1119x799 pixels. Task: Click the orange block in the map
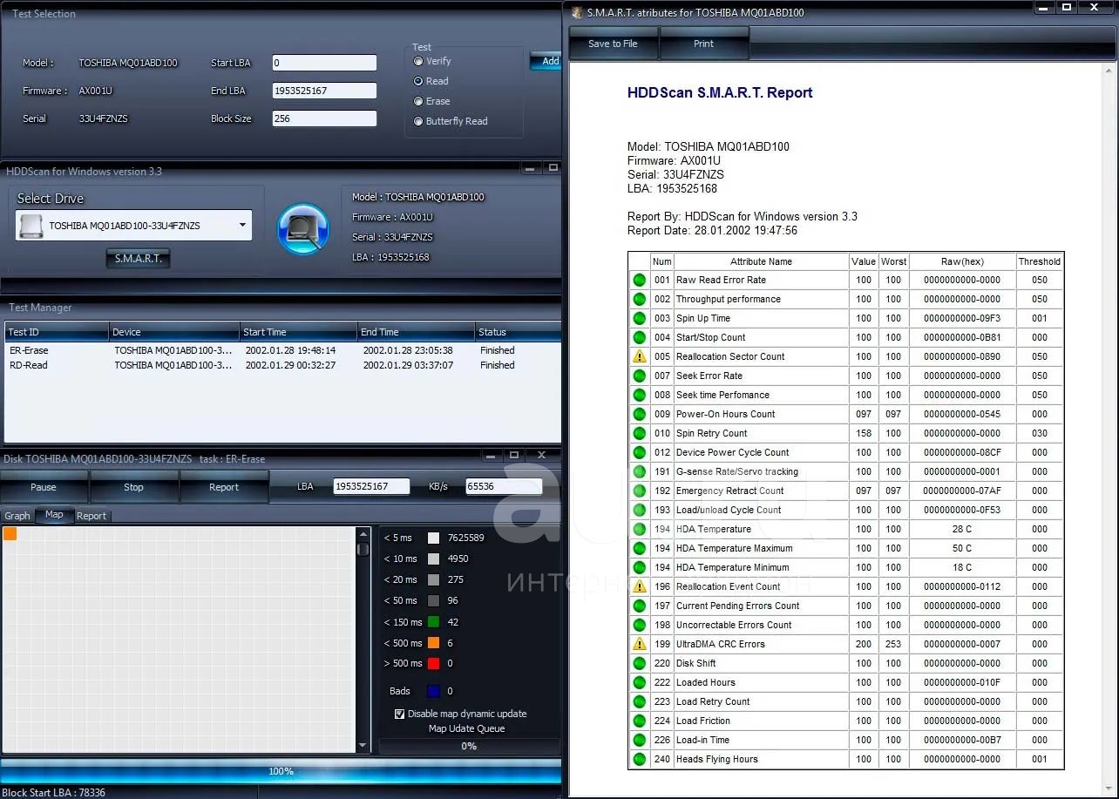(x=10, y=533)
